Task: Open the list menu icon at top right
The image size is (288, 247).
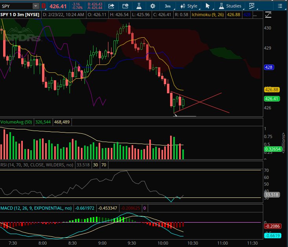Action: click(x=280, y=6)
